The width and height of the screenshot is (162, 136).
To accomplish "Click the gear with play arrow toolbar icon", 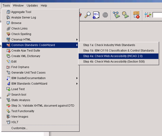I will pyautogui.click(x=125, y=15).
